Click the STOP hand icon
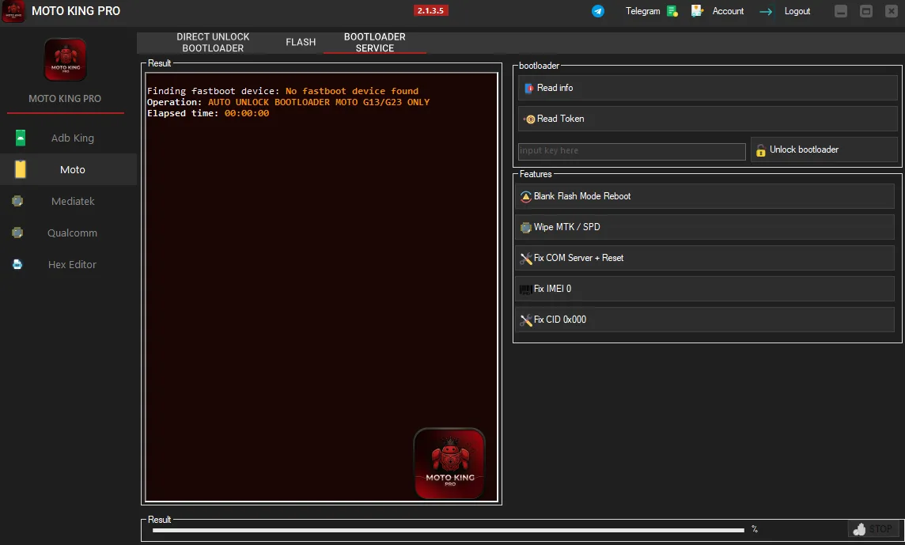The image size is (905, 545). click(859, 529)
